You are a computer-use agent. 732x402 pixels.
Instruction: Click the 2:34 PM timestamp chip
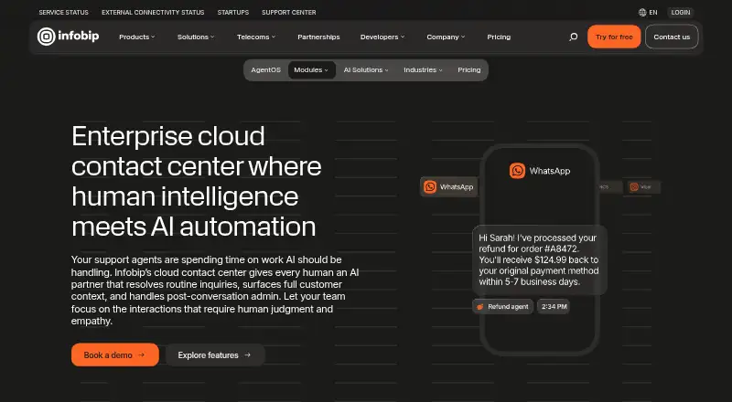click(x=554, y=307)
